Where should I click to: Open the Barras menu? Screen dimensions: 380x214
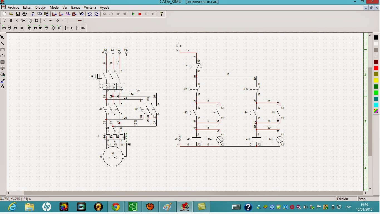tap(76, 8)
